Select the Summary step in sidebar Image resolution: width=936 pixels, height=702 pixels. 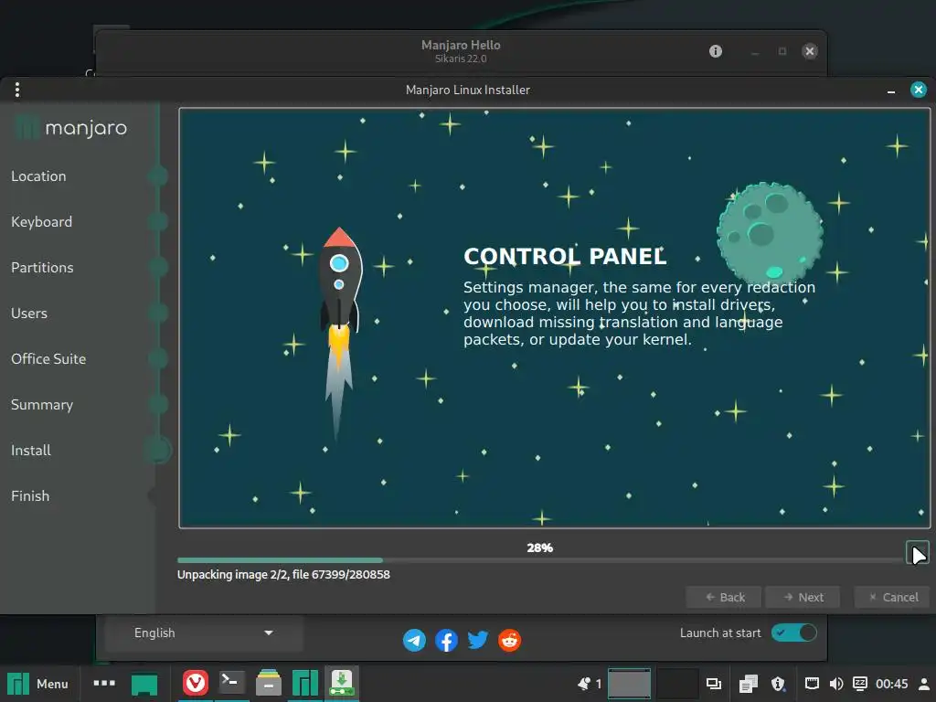pyautogui.click(x=42, y=405)
